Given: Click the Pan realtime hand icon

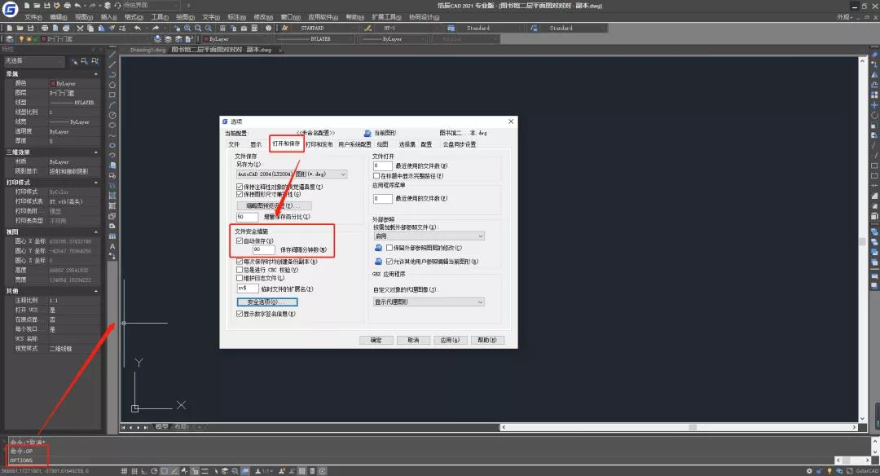Looking at the screenshot, I should click(x=177, y=28).
